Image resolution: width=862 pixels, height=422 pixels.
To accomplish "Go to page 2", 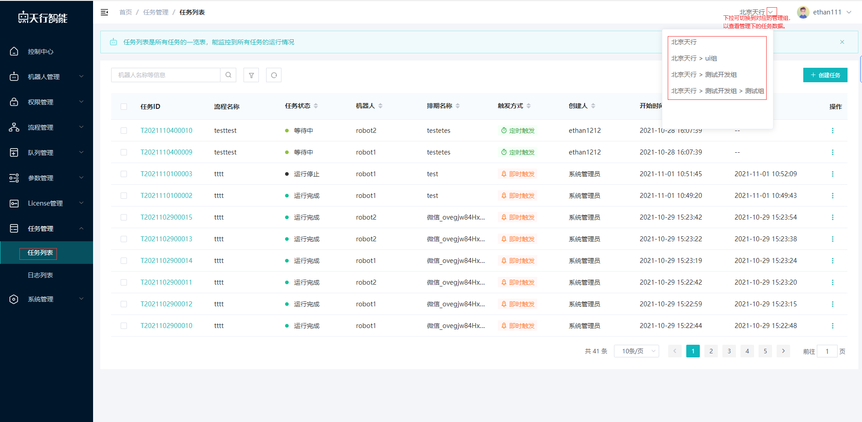I will click(x=711, y=351).
